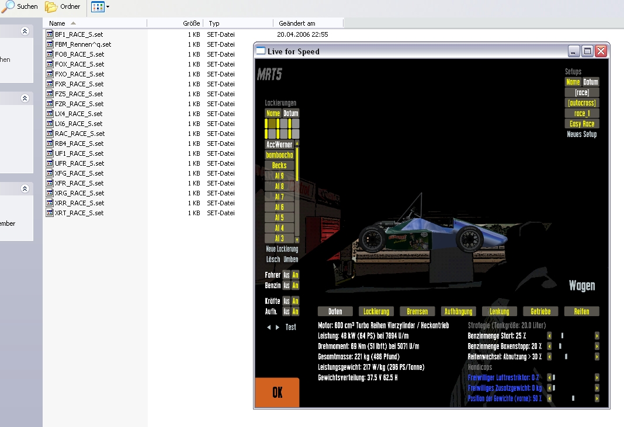Image resolution: width=624 pixels, height=427 pixels.
Task: Click the orange OK button
Action: pyautogui.click(x=277, y=393)
